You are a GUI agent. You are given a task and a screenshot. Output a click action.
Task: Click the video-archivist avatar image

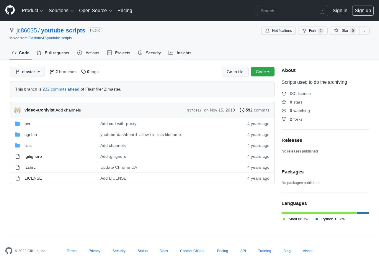pyautogui.click(x=17, y=110)
